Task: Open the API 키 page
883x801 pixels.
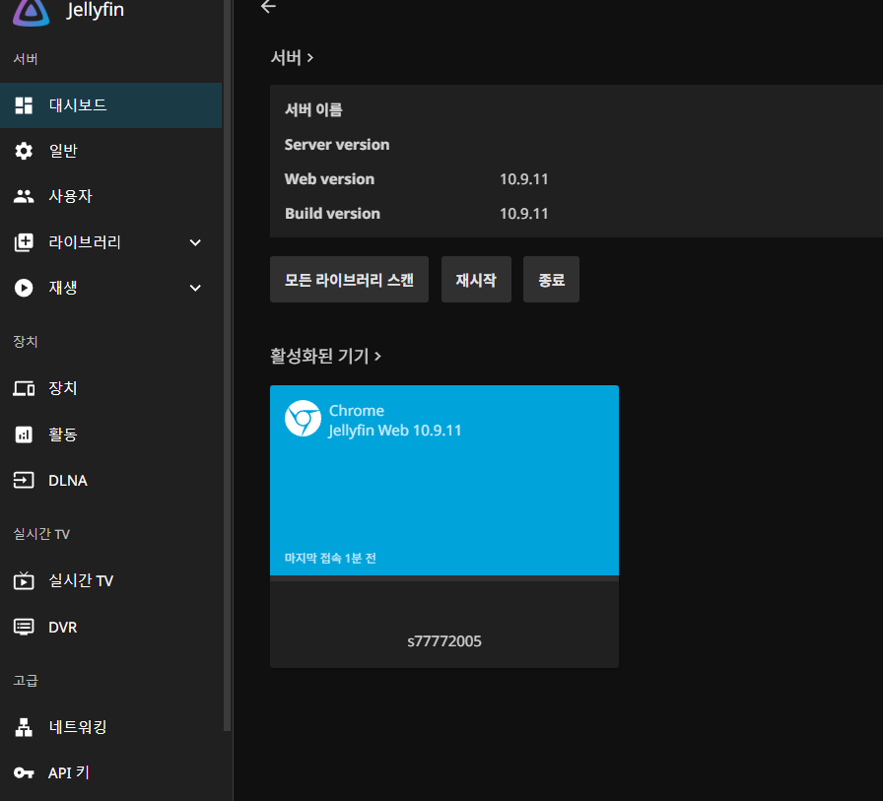Action: click(x=111, y=772)
